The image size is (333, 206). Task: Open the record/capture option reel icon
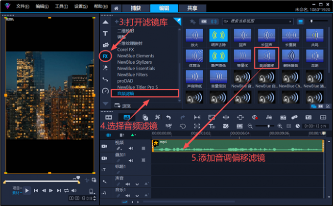(255, 117)
